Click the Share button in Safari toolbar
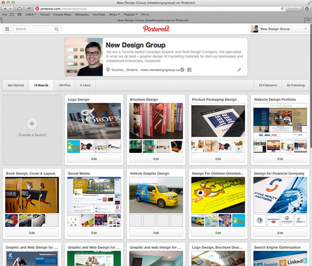Screen dimensions: 312x266 pos(28,9)
